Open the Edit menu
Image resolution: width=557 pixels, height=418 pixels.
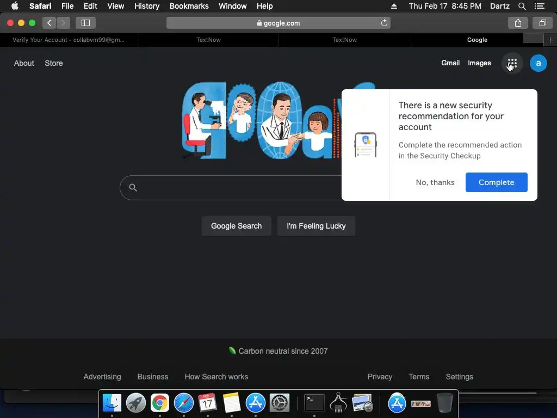[90, 6]
